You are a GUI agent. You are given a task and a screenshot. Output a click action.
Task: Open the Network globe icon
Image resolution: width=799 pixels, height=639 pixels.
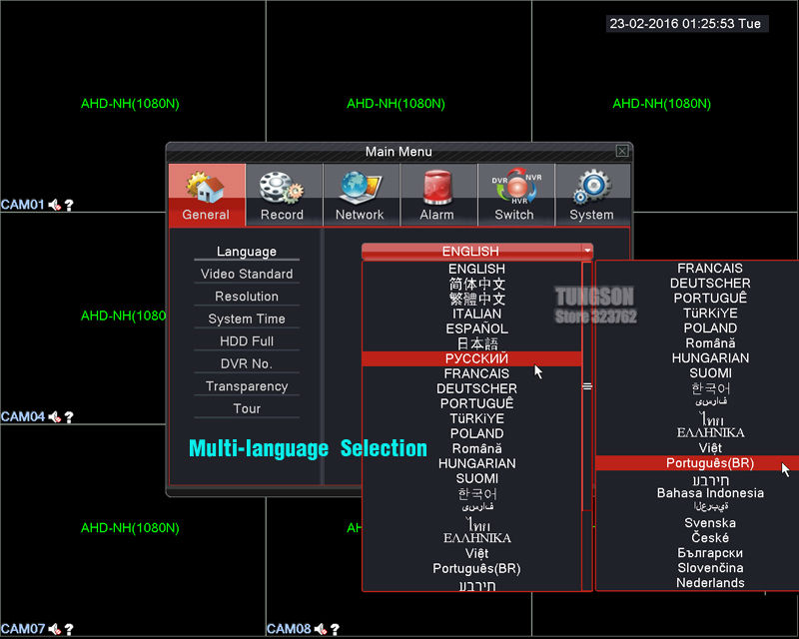(x=360, y=188)
